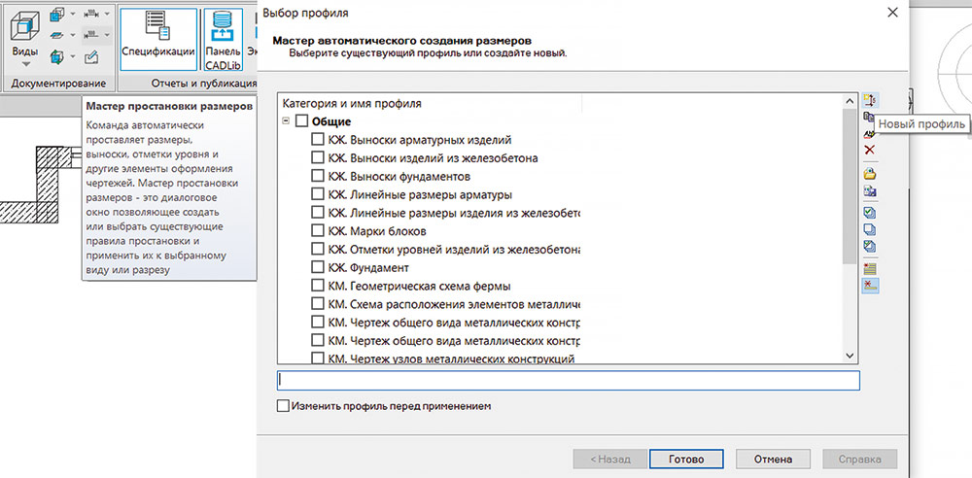Screen dimensions: 972x478
Task: Tick the 'КЖ. Фундамент' checkbox
Action: (x=318, y=267)
